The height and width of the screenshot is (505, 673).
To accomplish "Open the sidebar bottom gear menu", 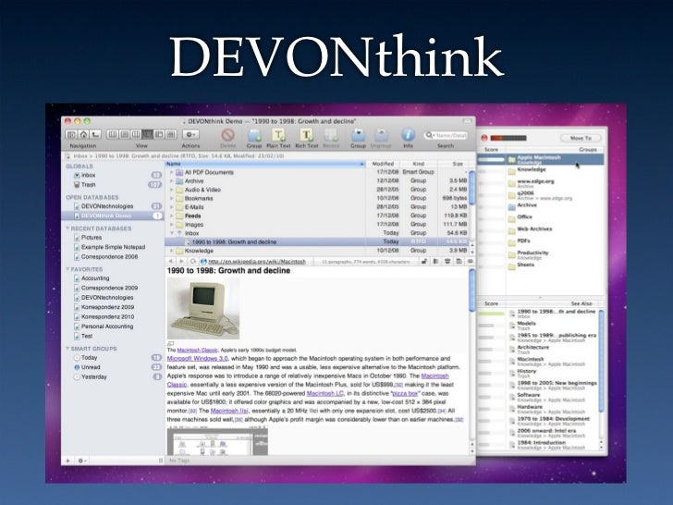I will [81, 461].
